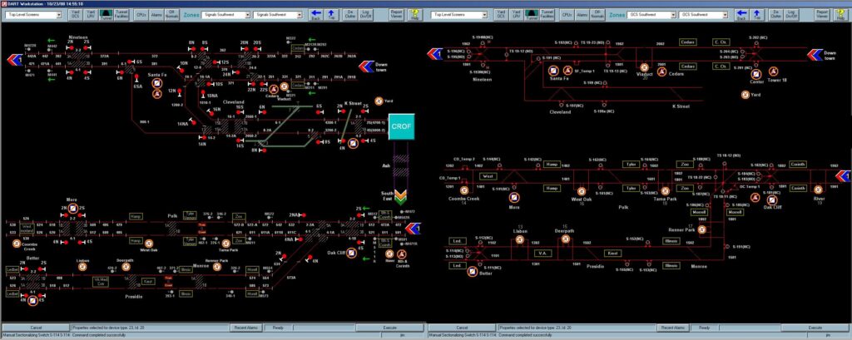This screenshot has width=852, height=340.
Task: Click Execute button in right panel
Action: pos(815,328)
